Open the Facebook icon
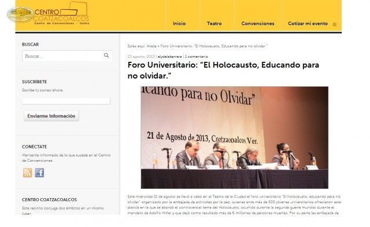 pos(39,173)
